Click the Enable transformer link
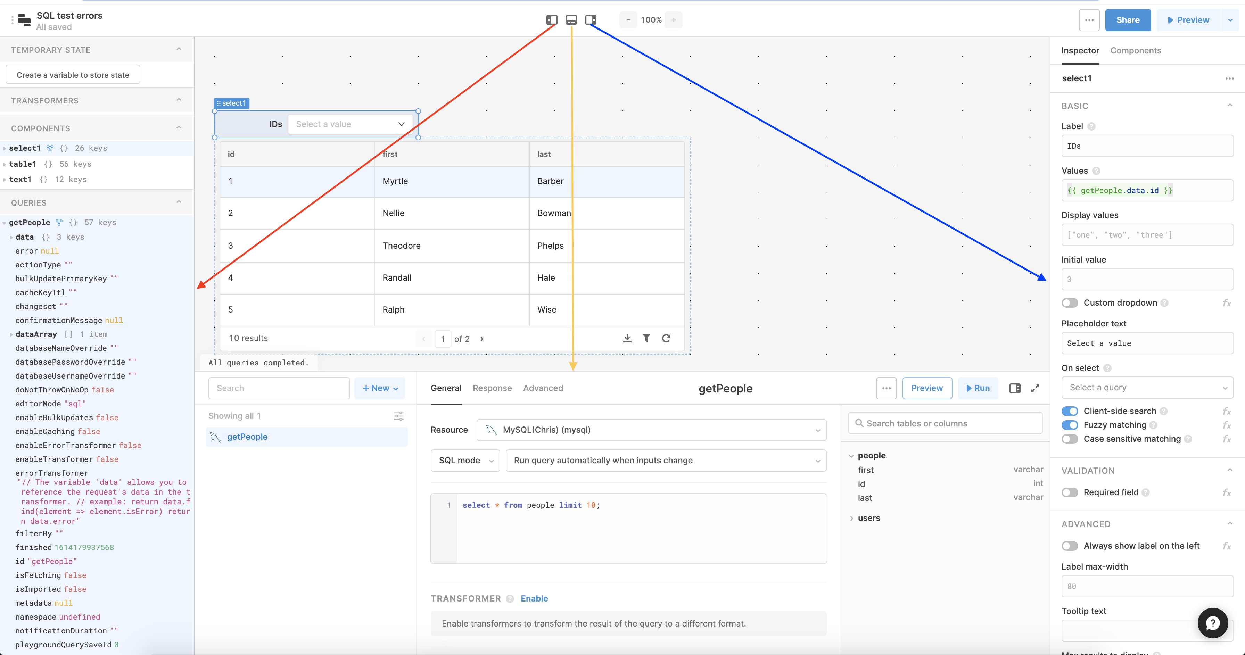This screenshot has width=1245, height=655. point(534,598)
